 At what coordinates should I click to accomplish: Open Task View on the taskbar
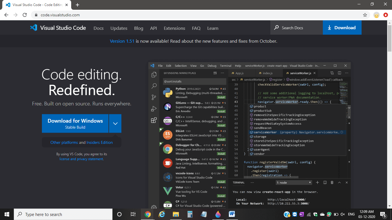pyautogui.click(x=133, y=214)
